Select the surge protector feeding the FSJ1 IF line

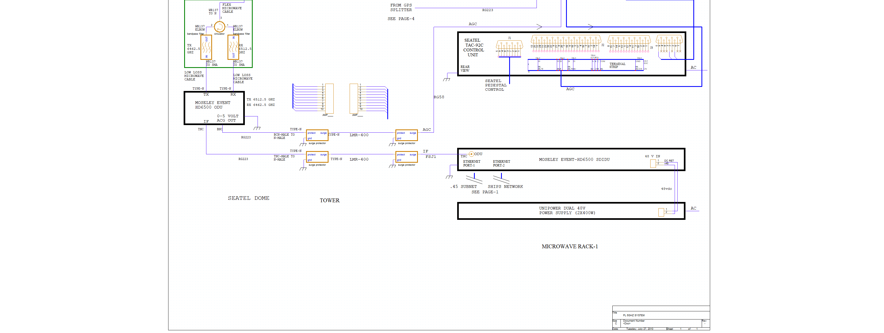pos(407,157)
